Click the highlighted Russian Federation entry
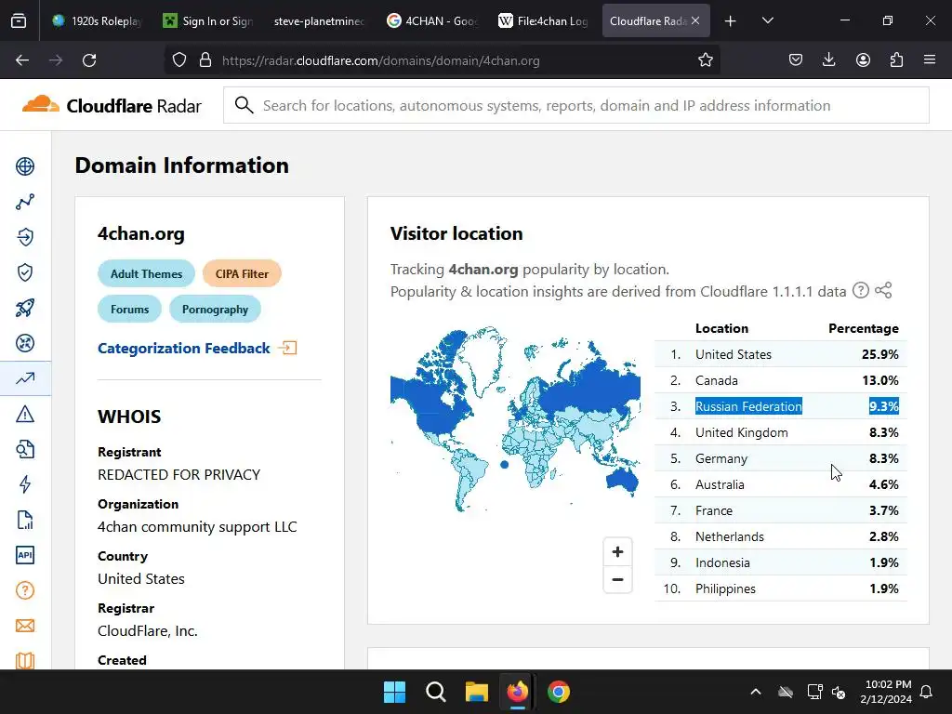This screenshot has width=952, height=714. 748,406
